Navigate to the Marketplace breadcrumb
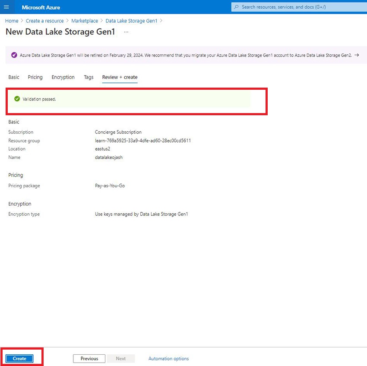Viewport: 367px width, 366px height. [x=85, y=21]
